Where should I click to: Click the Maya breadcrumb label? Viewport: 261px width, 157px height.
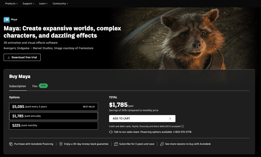click(x=14, y=20)
